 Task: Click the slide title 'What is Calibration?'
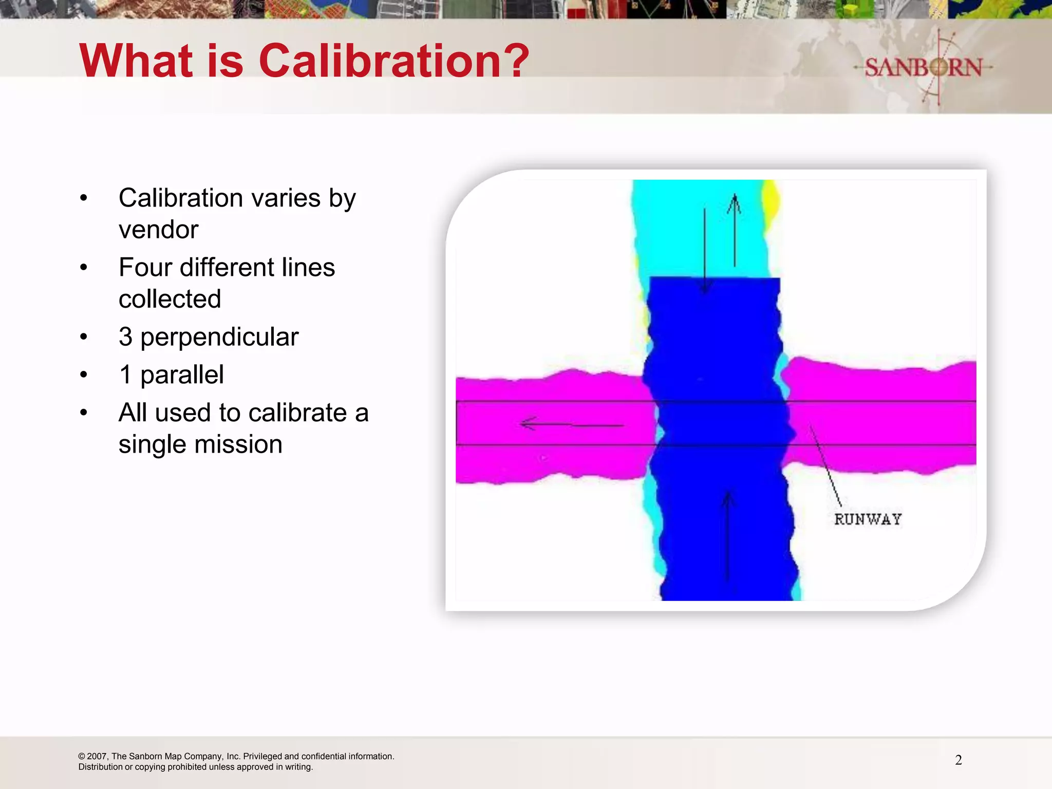pyautogui.click(x=304, y=61)
